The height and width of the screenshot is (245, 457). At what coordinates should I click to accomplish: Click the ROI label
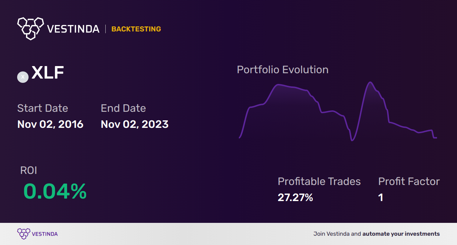[29, 170]
